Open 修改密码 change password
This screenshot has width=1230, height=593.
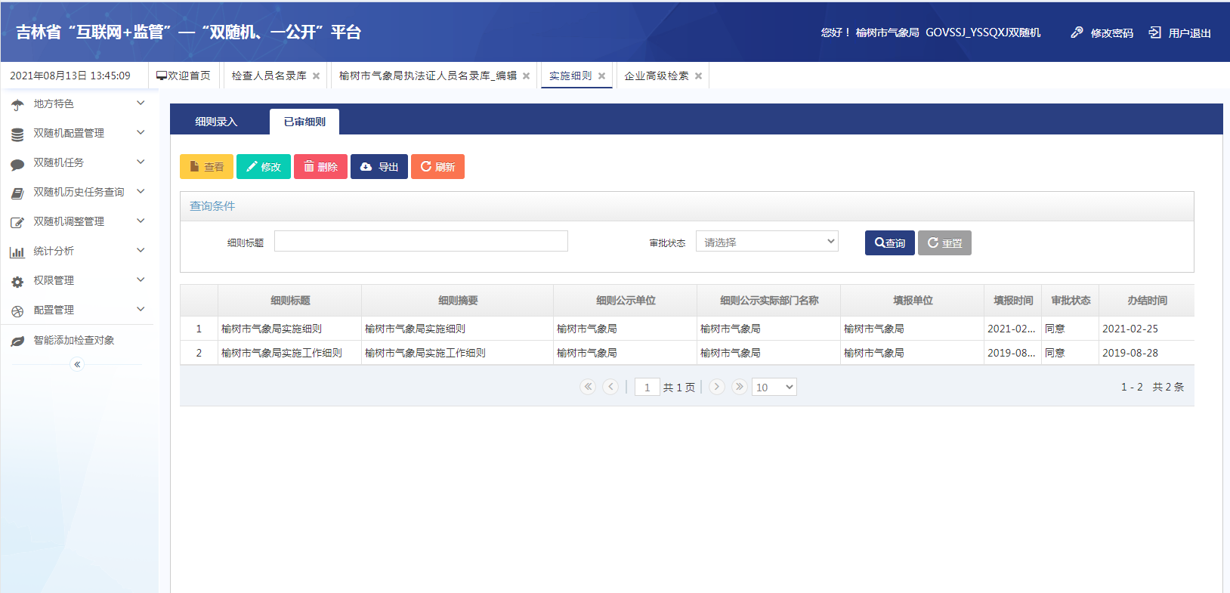pyautogui.click(x=1102, y=32)
